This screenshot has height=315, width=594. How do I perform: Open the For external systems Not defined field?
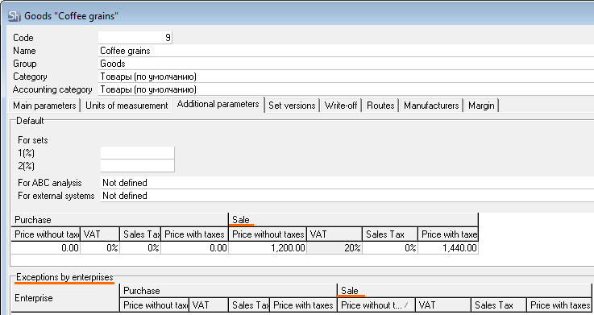coord(347,196)
